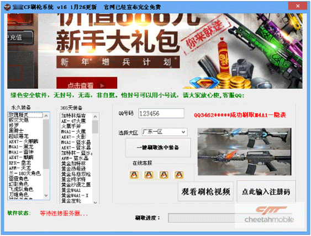Select AK47-火麒麟 in permanent equipment list

[23, 142]
